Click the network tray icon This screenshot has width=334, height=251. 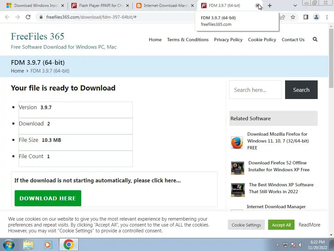pos(285,245)
